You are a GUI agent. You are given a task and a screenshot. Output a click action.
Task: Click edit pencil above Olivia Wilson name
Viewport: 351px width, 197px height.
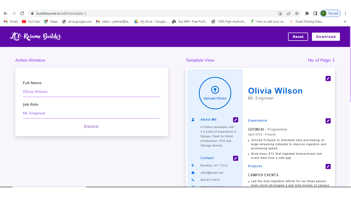(328, 78)
